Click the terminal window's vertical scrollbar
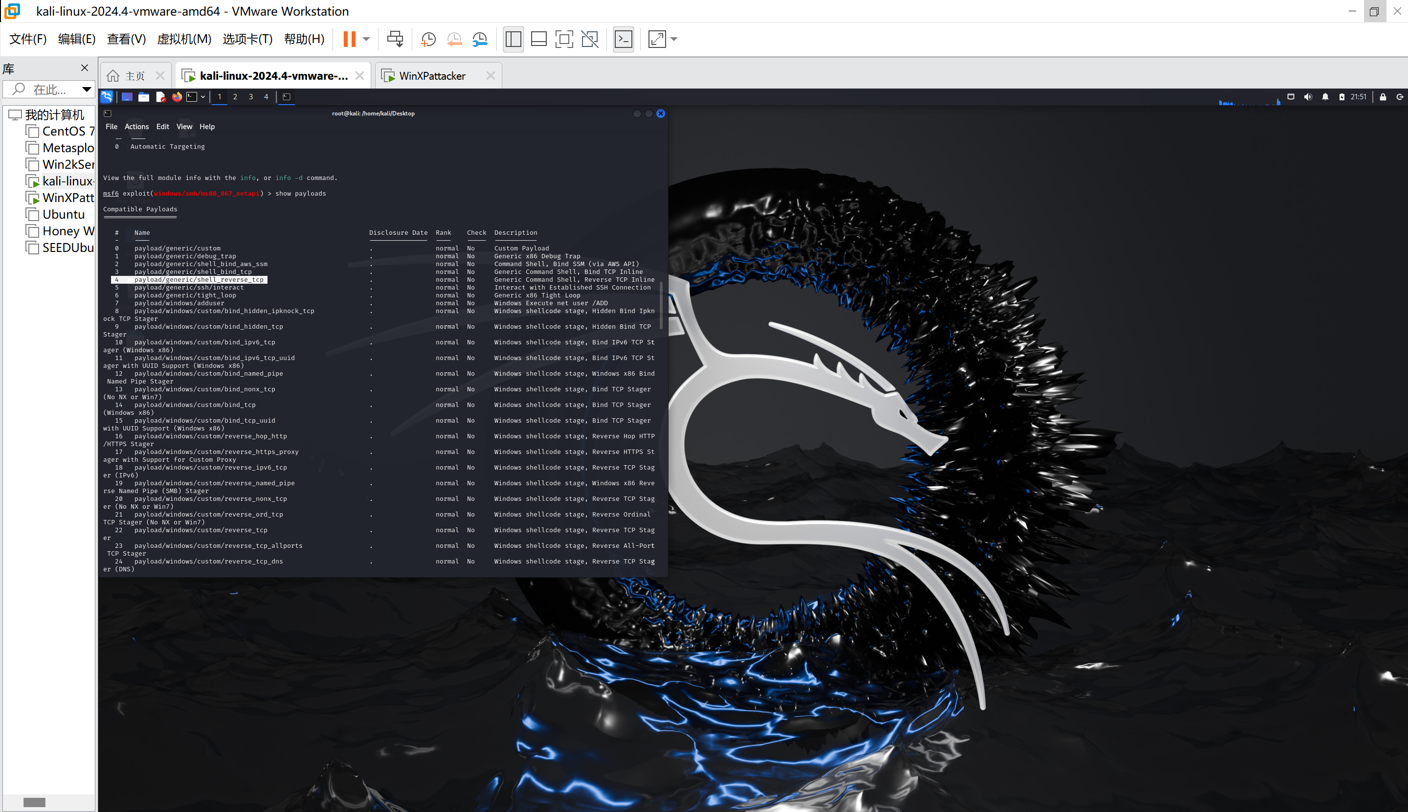This screenshot has height=812, width=1408. click(x=661, y=304)
